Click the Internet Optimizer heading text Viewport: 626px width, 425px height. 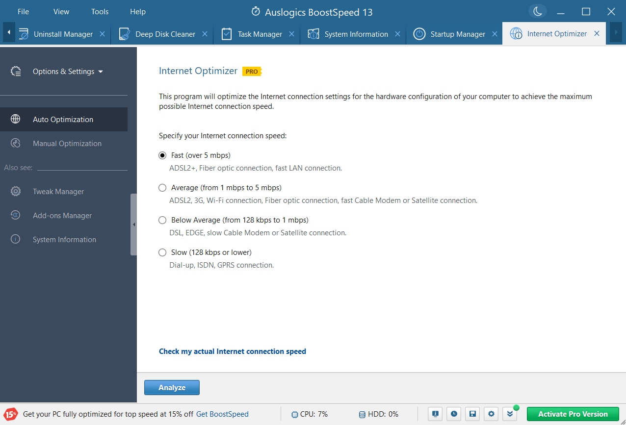pyautogui.click(x=198, y=71)
